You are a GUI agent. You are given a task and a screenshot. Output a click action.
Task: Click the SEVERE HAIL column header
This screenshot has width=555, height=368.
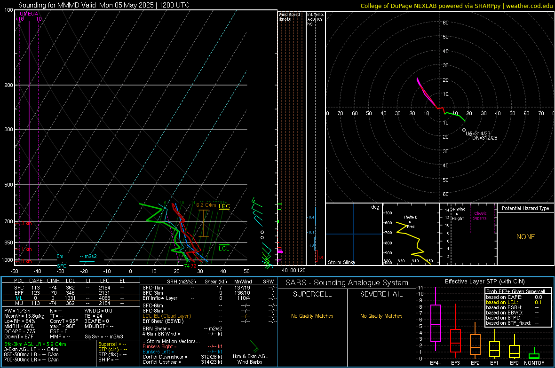click(x=381, y=294)
